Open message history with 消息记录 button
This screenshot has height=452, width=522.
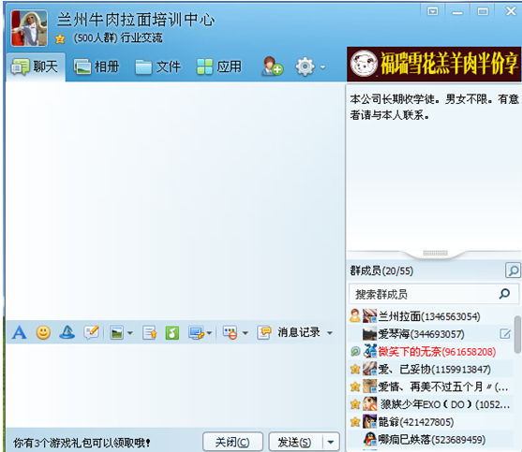[x=289, y=332]
